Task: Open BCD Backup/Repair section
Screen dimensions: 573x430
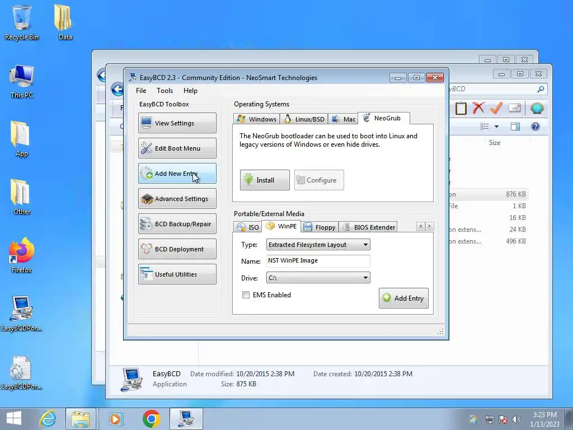Action: pyautogui.click(x=177, y=224)
